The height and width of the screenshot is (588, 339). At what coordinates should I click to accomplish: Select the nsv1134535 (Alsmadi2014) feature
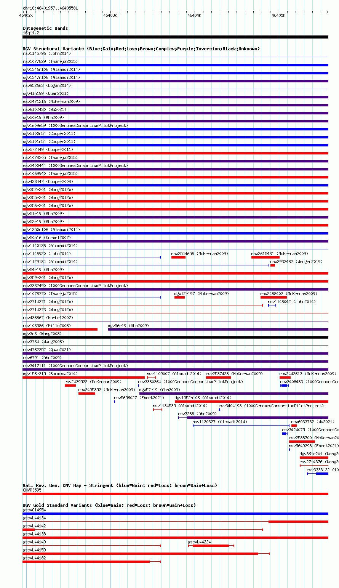click(158, 410)
